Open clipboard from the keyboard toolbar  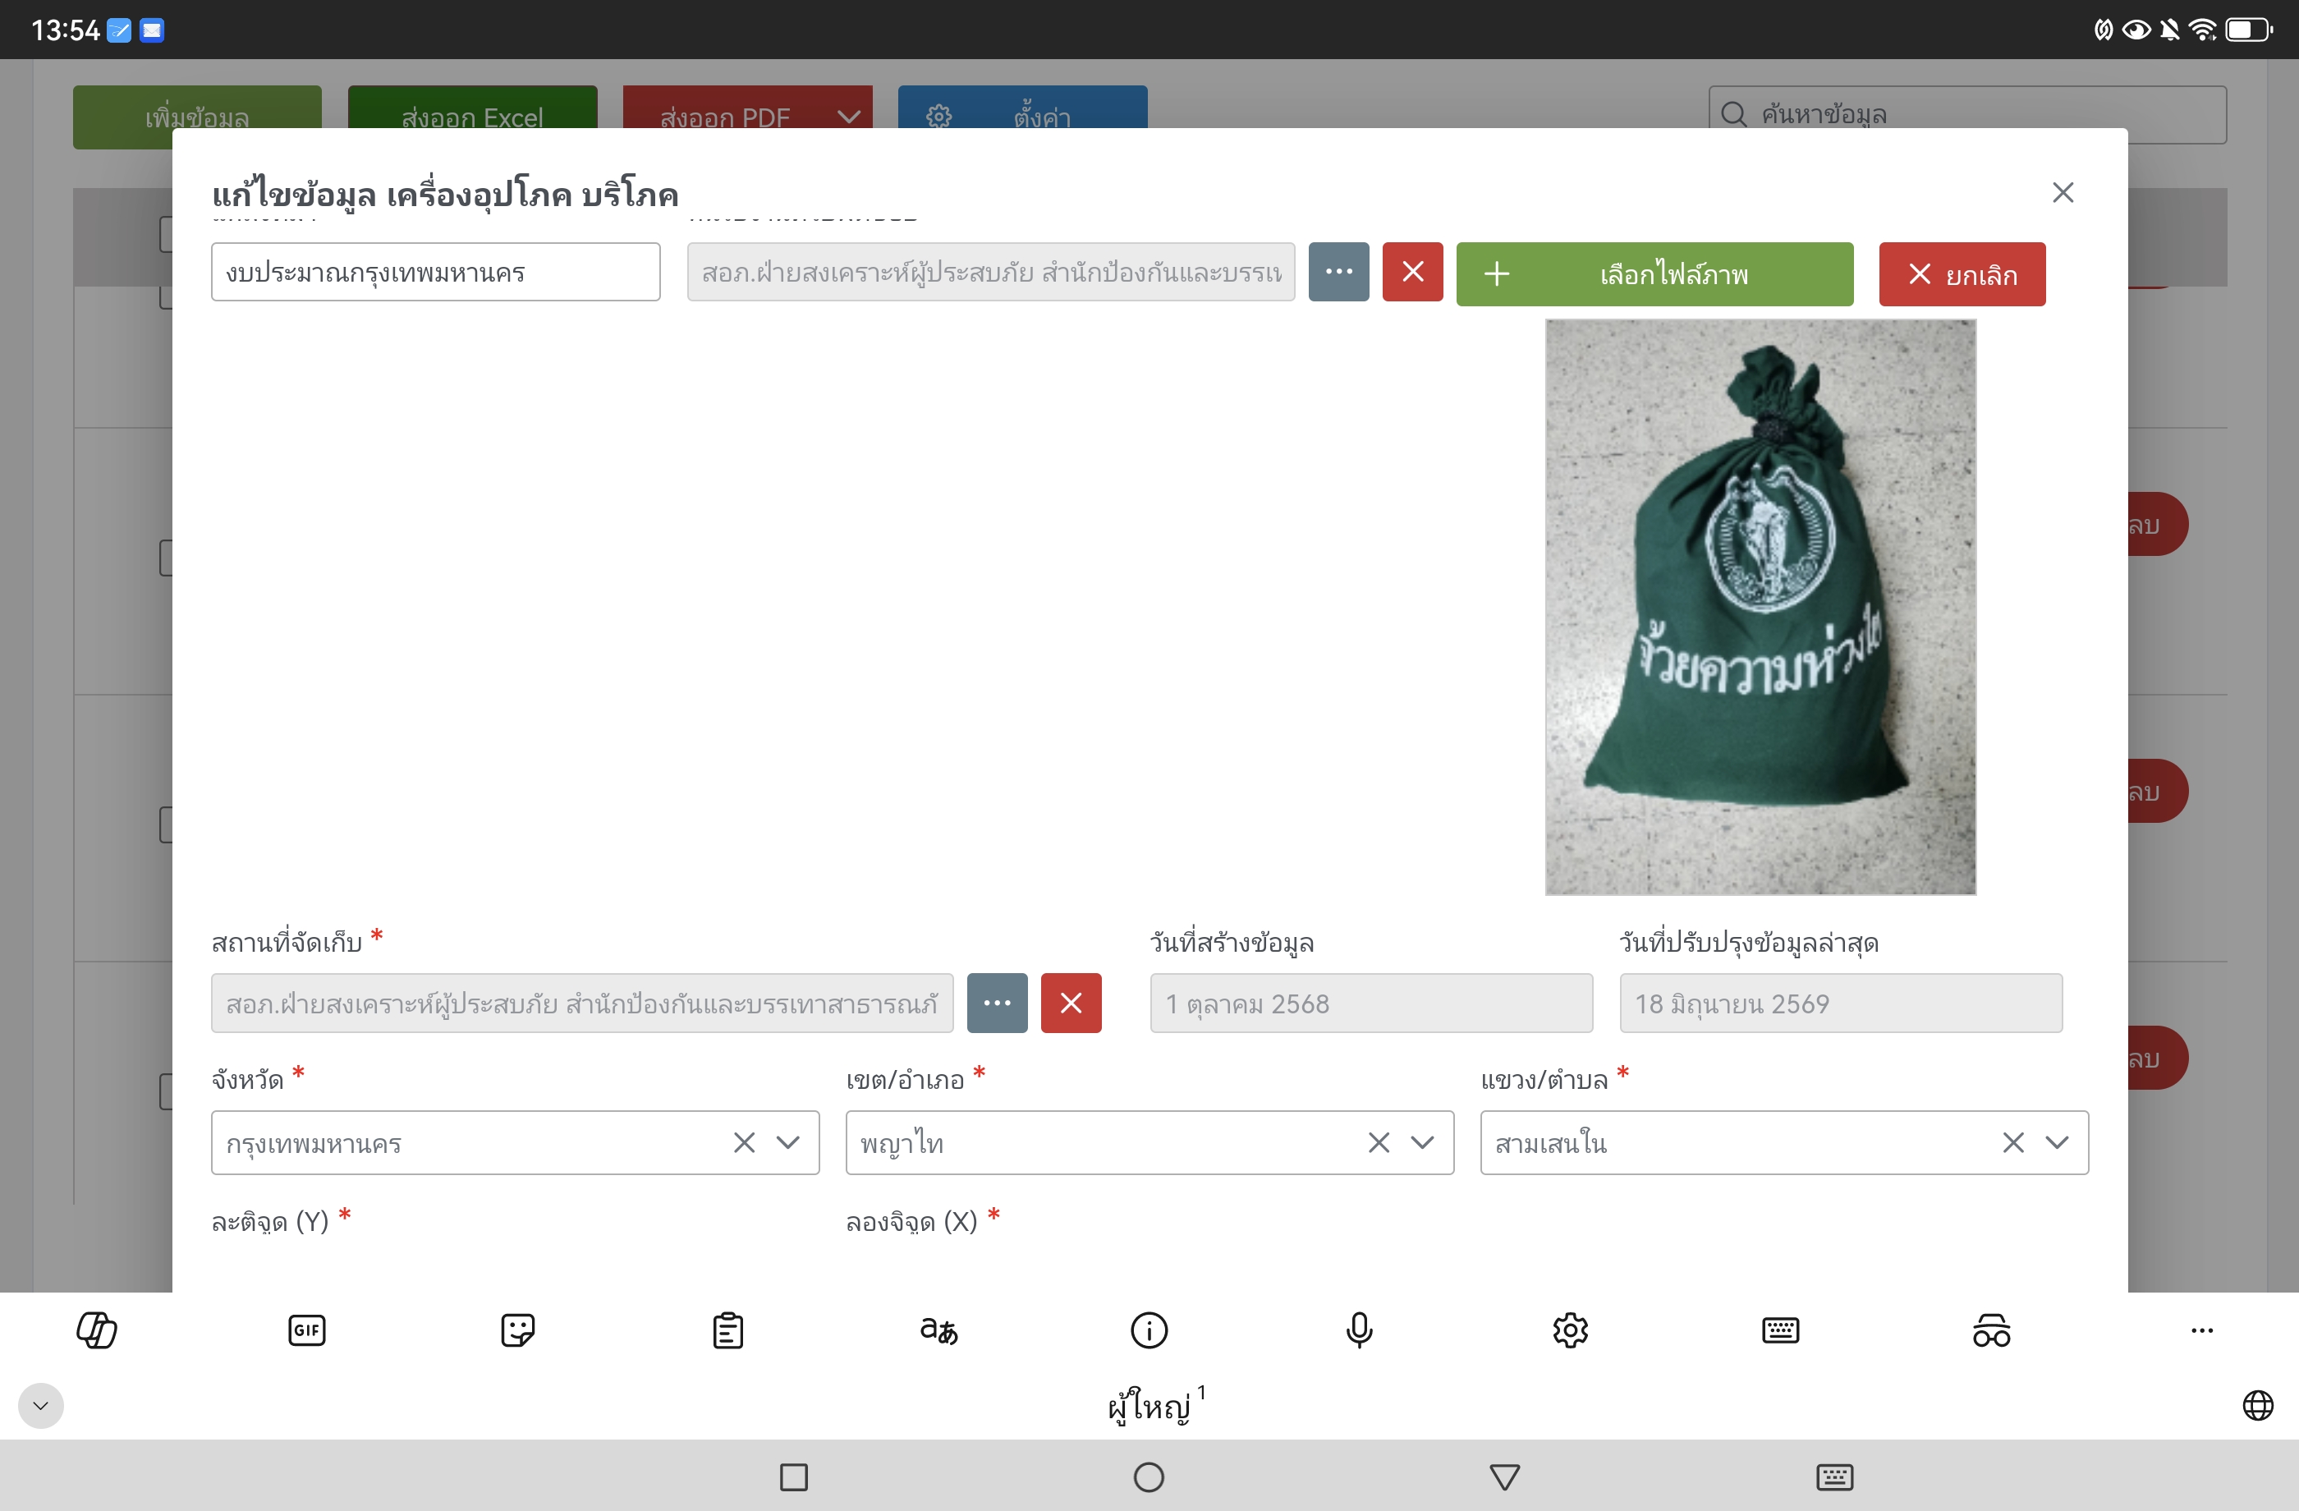[728, 1330]
